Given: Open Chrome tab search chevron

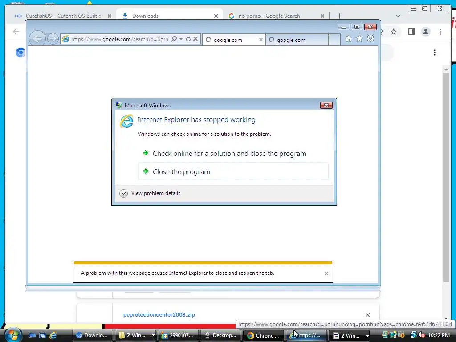Looking at the screenshot, I should pos(398,16).
